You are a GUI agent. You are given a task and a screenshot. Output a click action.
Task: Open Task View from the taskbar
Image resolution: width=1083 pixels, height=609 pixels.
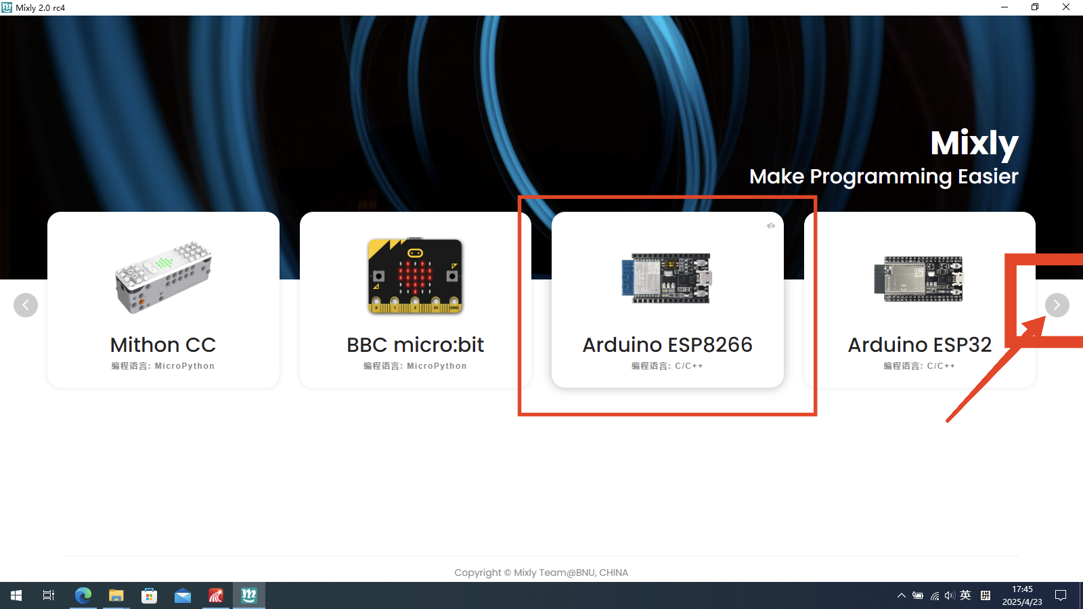(x=49, y=595)
